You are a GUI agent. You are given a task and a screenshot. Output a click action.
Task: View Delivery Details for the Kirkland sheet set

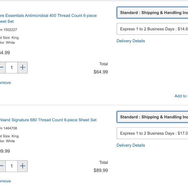(x=131, y=145)
